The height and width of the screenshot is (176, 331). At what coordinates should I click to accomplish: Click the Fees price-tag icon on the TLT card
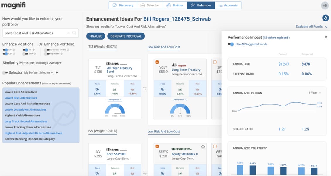coord(97,89)
